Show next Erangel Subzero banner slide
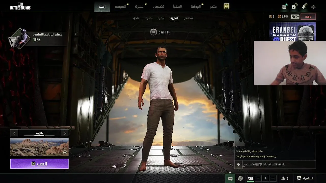The height and width of the screenshot is (183, 326). (x=314, y=34)
